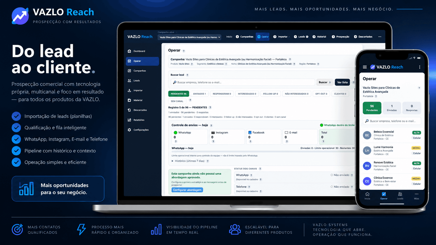The height and width of the screenshot is (245, 436).
Task: Tap the Clínica Essence lead name on phone
Action: coord(383,178)
